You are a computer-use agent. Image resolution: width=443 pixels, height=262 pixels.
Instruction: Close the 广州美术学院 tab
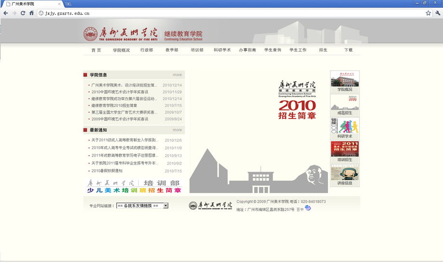(x=59, y=4)
